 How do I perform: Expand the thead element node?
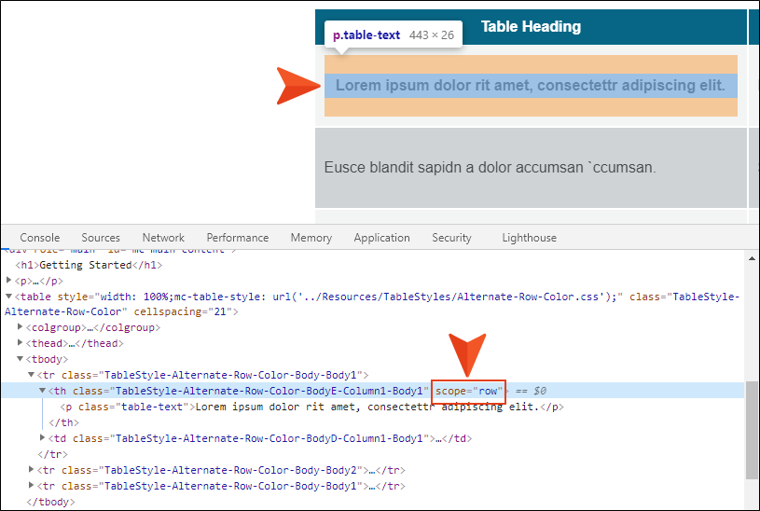[21, 343]
